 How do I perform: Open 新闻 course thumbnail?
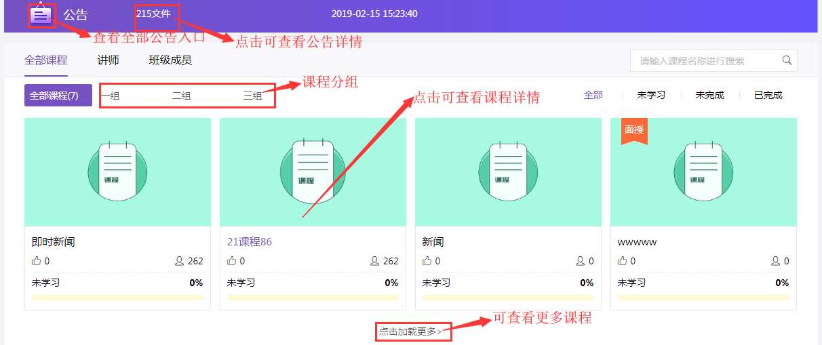click(x=508, y=172)
